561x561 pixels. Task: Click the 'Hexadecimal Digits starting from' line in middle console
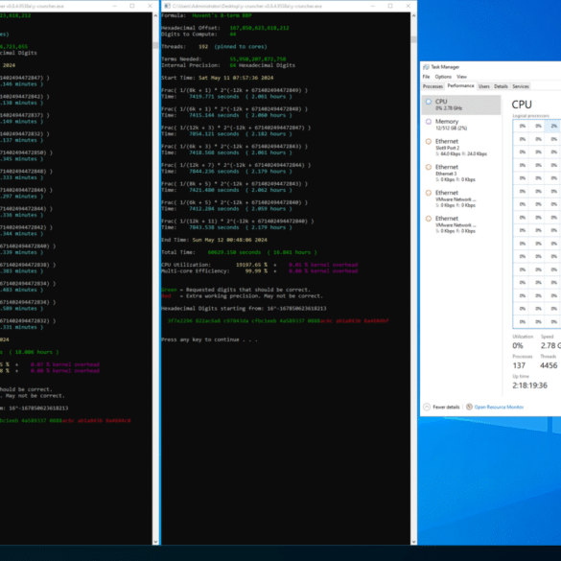pos(244,309)
